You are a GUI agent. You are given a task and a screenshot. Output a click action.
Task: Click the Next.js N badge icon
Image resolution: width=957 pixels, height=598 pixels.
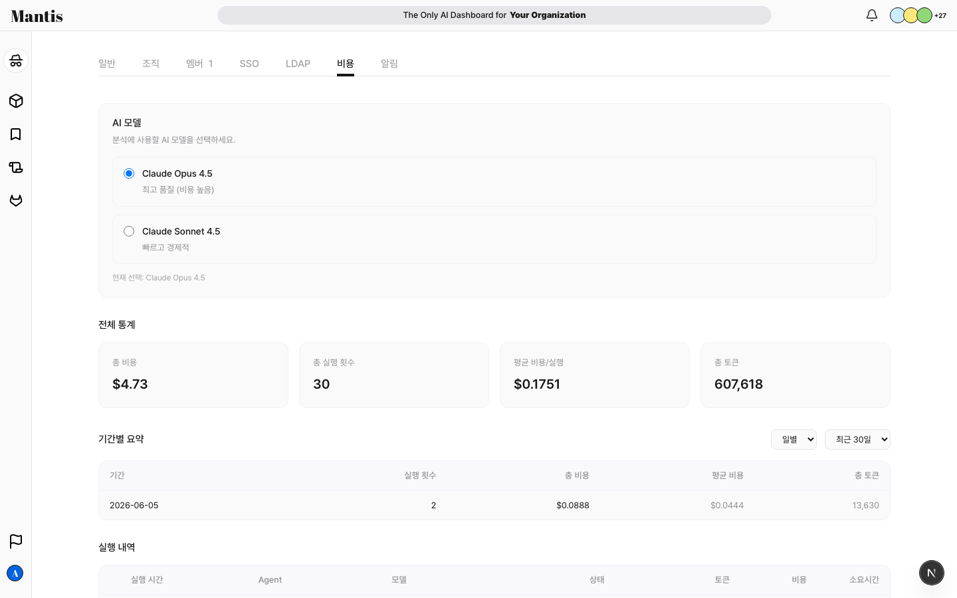coord(932,573)
